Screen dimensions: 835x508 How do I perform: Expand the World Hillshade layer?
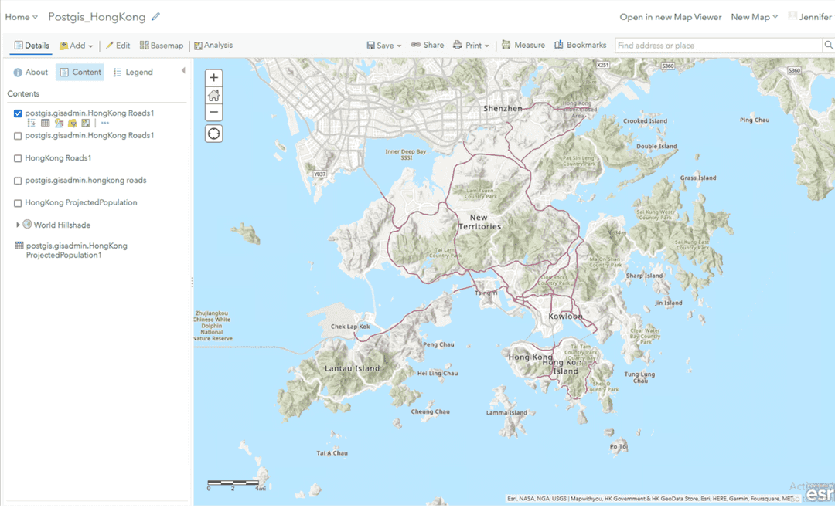18,225
